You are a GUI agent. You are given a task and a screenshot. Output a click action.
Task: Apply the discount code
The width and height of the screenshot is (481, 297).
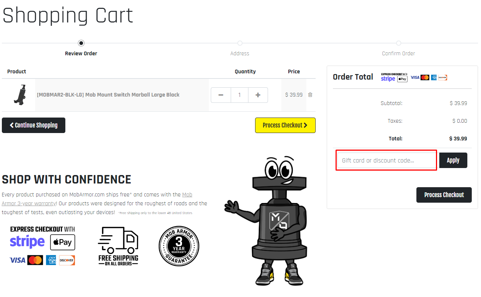(x=453, y=160)
